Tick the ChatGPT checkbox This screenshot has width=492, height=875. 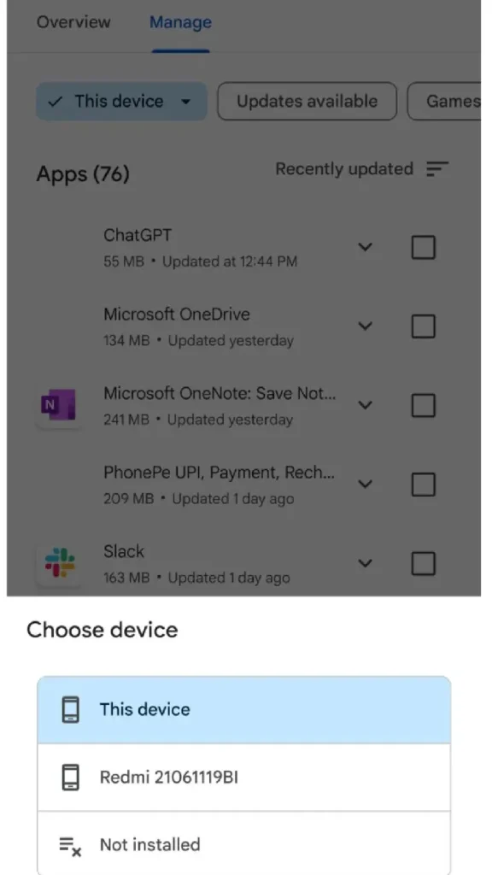(424, 247)
